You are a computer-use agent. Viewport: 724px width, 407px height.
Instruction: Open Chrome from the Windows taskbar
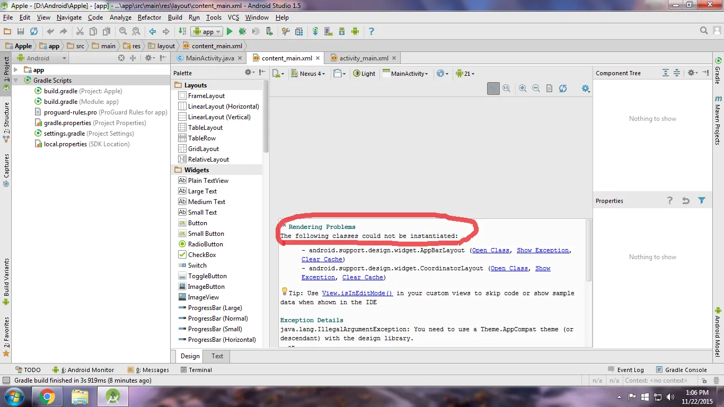coord(47,396)
